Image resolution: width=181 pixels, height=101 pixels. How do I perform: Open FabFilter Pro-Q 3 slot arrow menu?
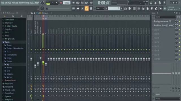click(153, 26)
